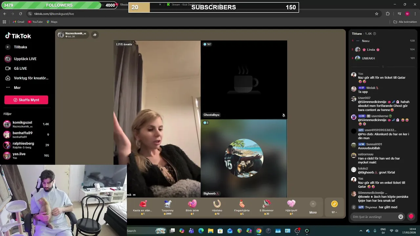The height and width of the screenshot is (236, 420).
Task: Open Sunnah101's name in chat
Action: coord(374,144)
